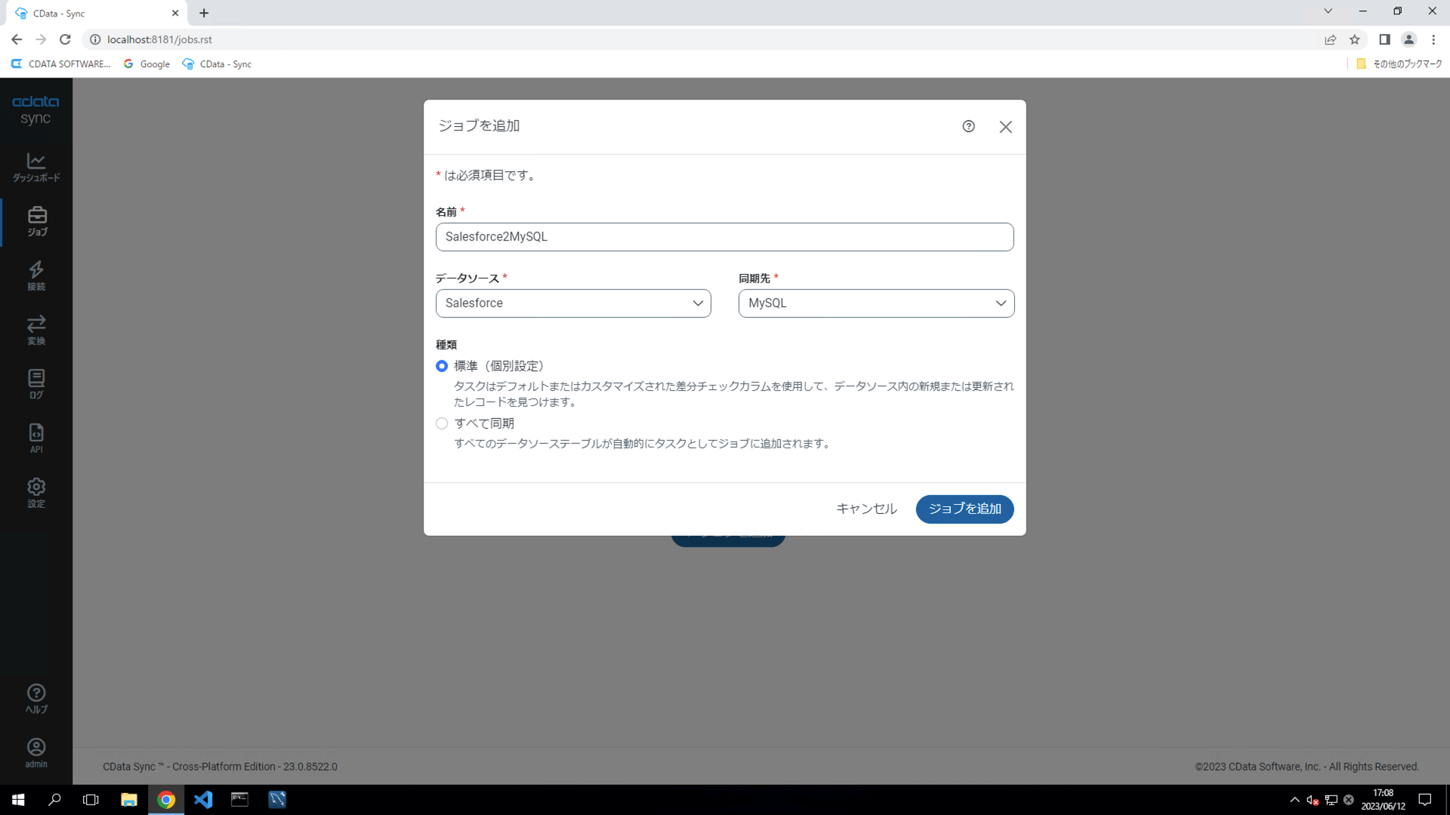Open the Settings gear in sidebar
1450x815 pixels.
(36, 493)
